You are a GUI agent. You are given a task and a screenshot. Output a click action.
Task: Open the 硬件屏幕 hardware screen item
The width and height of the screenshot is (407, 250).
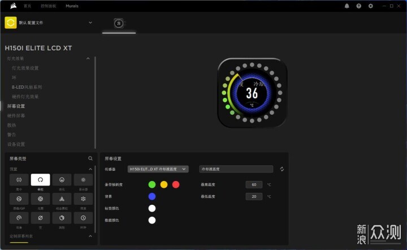point(16,115)
